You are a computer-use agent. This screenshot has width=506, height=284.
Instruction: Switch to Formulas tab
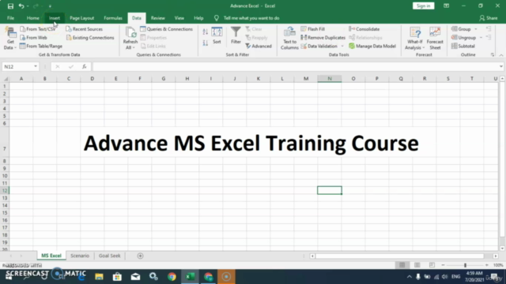(x=113, y=18)
